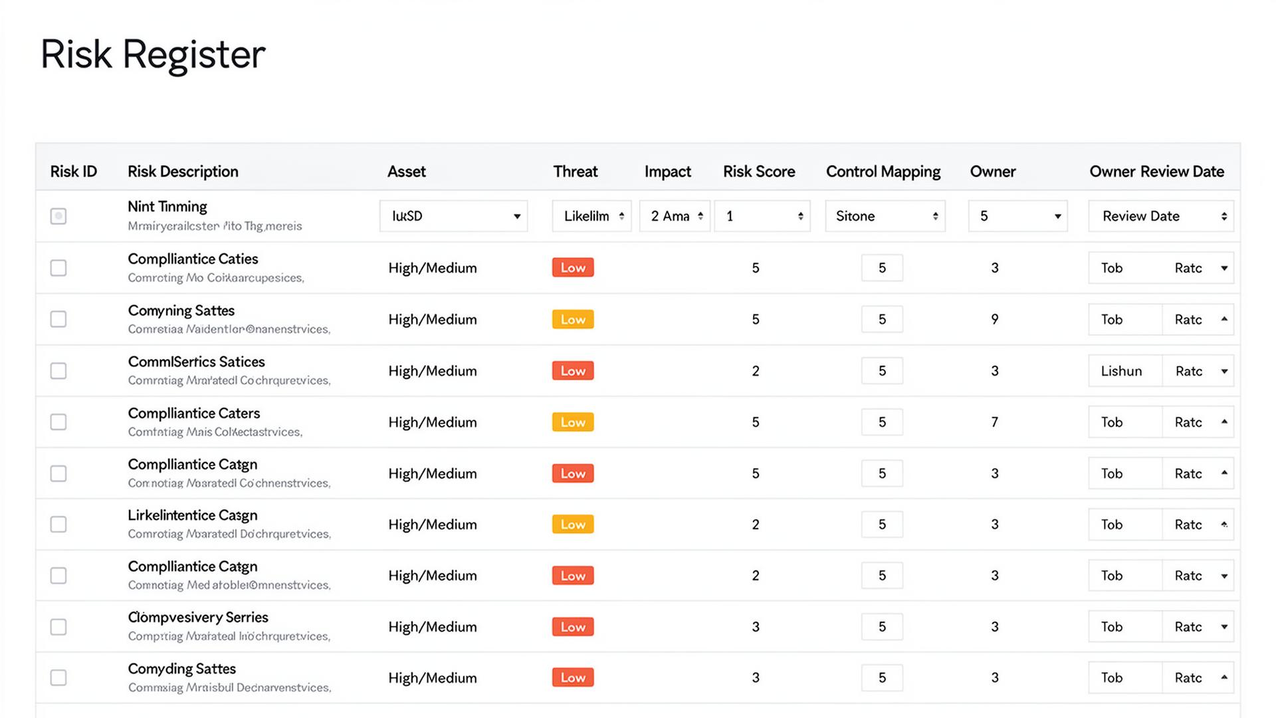Image resolution: width=1276 pixels, height=718 pixels.
Task: Click the yellow Low badge in Lirkelintentice Casgn row
Action: coord(573,524)
